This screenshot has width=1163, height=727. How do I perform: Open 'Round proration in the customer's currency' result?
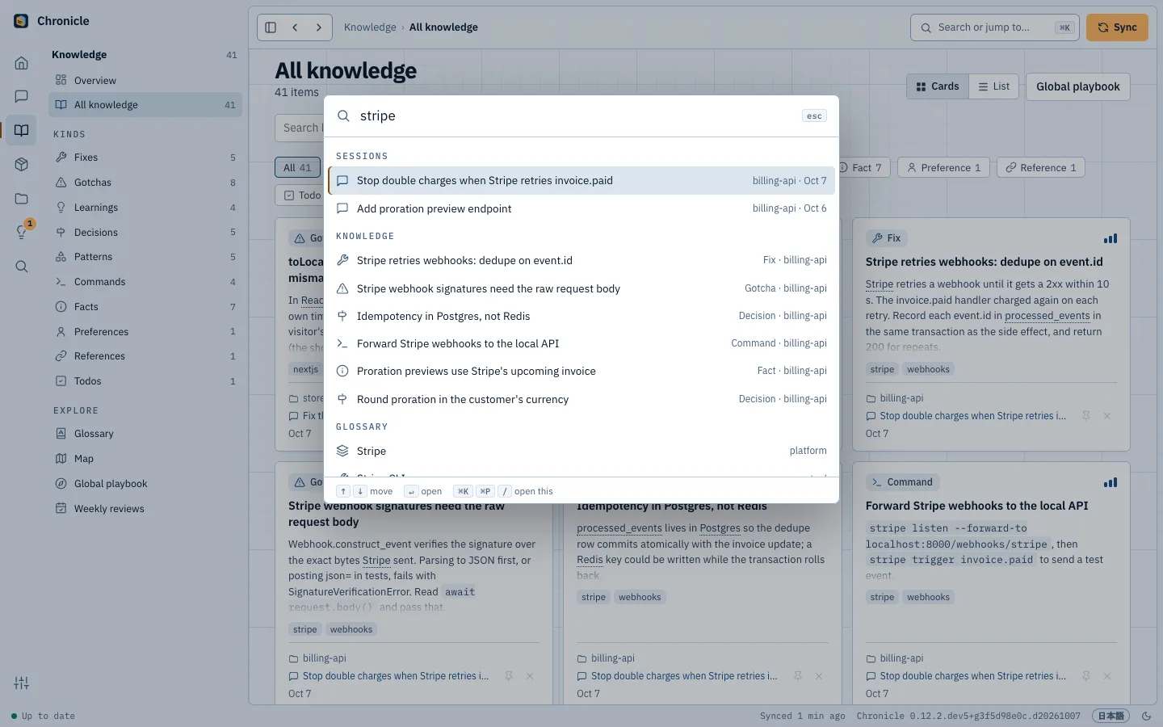coord(581,399)
